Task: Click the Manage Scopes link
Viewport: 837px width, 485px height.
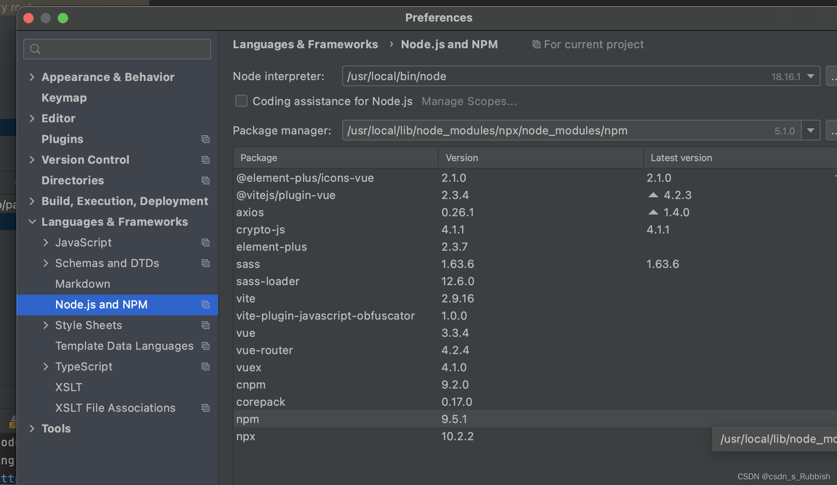Action: (469, 101)
